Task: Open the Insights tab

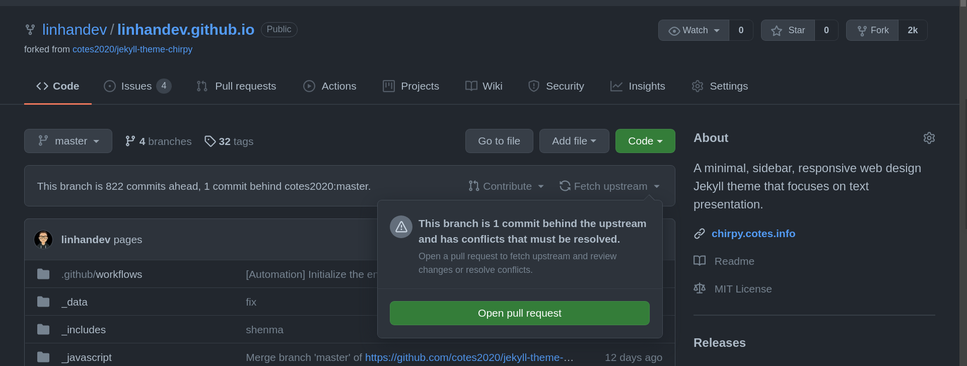Action: [x=638, y=86]
